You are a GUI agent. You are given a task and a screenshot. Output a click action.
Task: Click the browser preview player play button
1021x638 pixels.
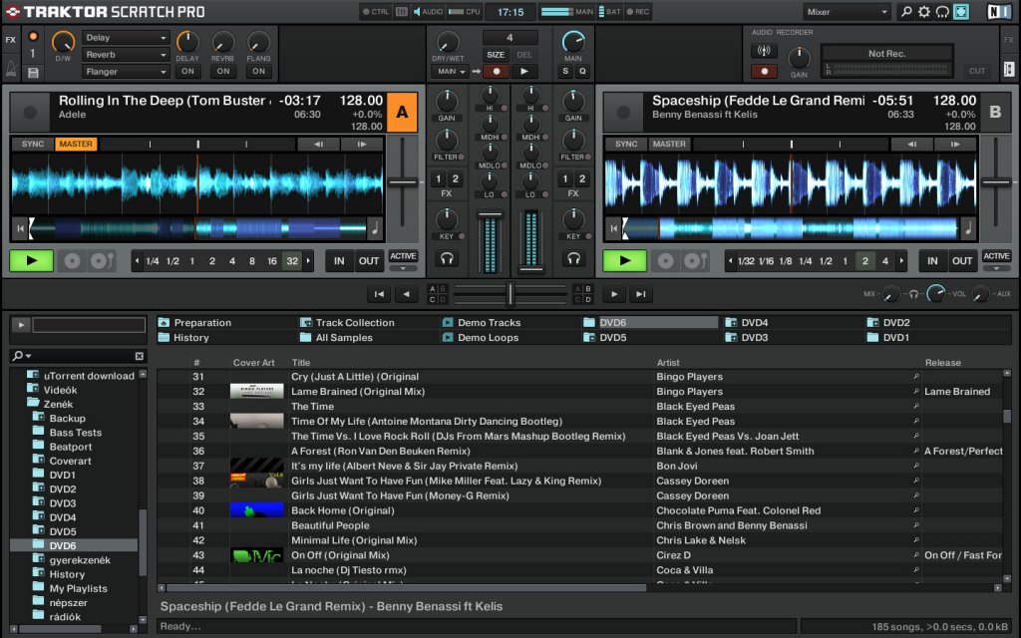tap(21, 324)
